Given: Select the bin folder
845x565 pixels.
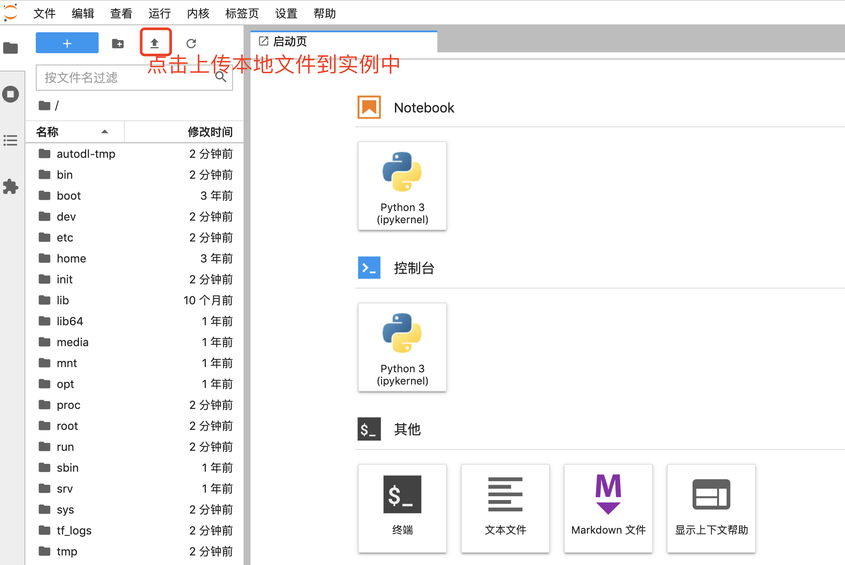Looking at the screenshot, I should click(134, 175).
